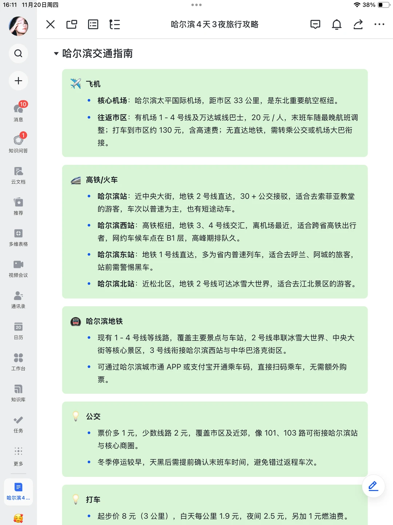Open the 日历 calendar icon

click(x=18, y=327)
